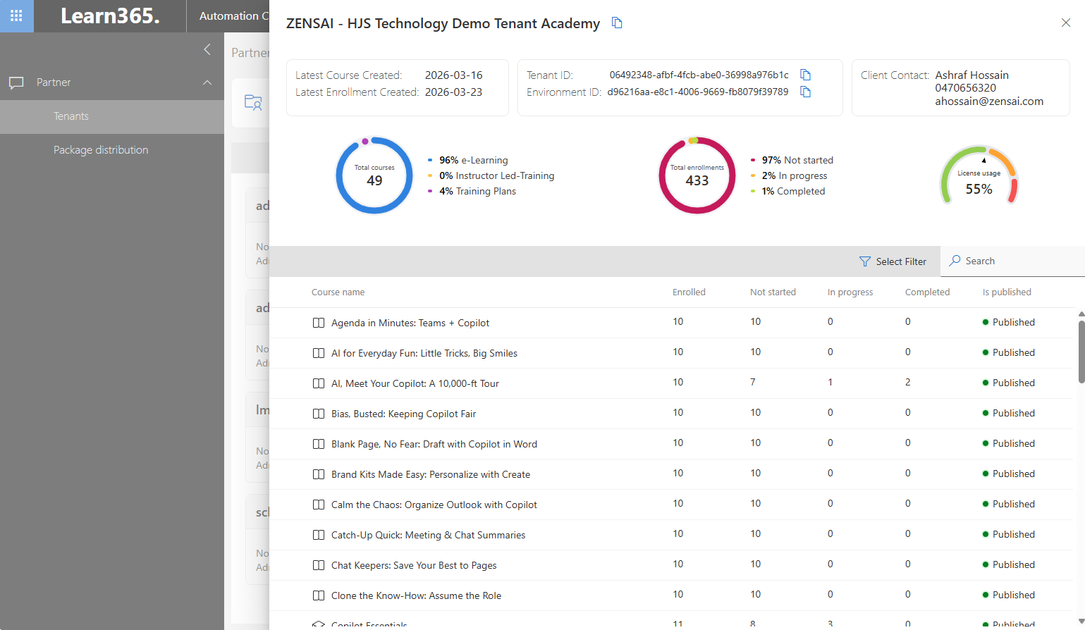1085x630 pixels.
Task: Click the Published status for Agenda in Minutes
Action: point(1009,322)
